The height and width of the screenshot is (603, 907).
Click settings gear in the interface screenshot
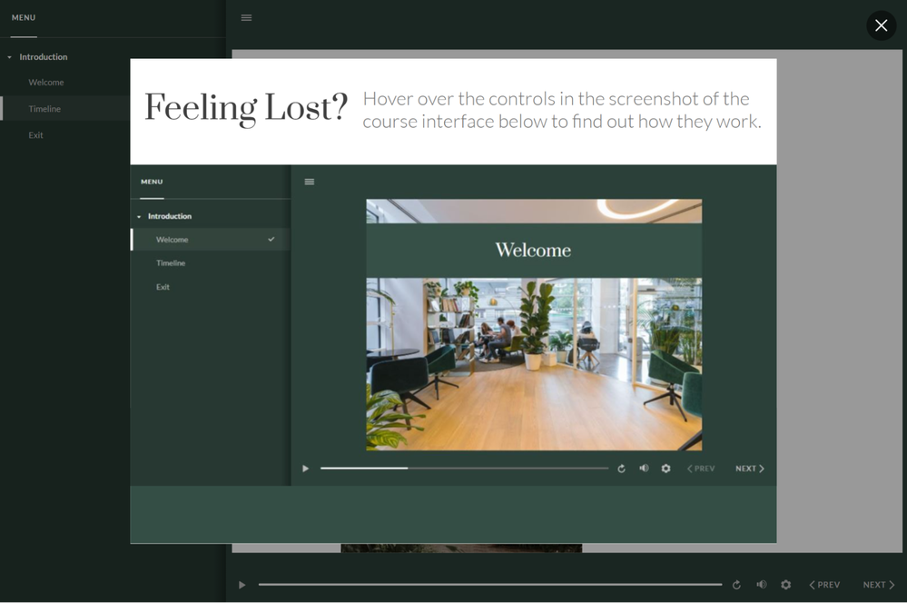point(665,469)
